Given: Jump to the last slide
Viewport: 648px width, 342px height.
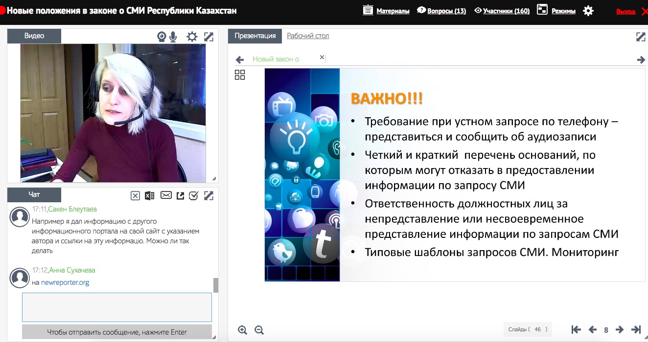Looking at the screenshot, I should click(636, 329).
